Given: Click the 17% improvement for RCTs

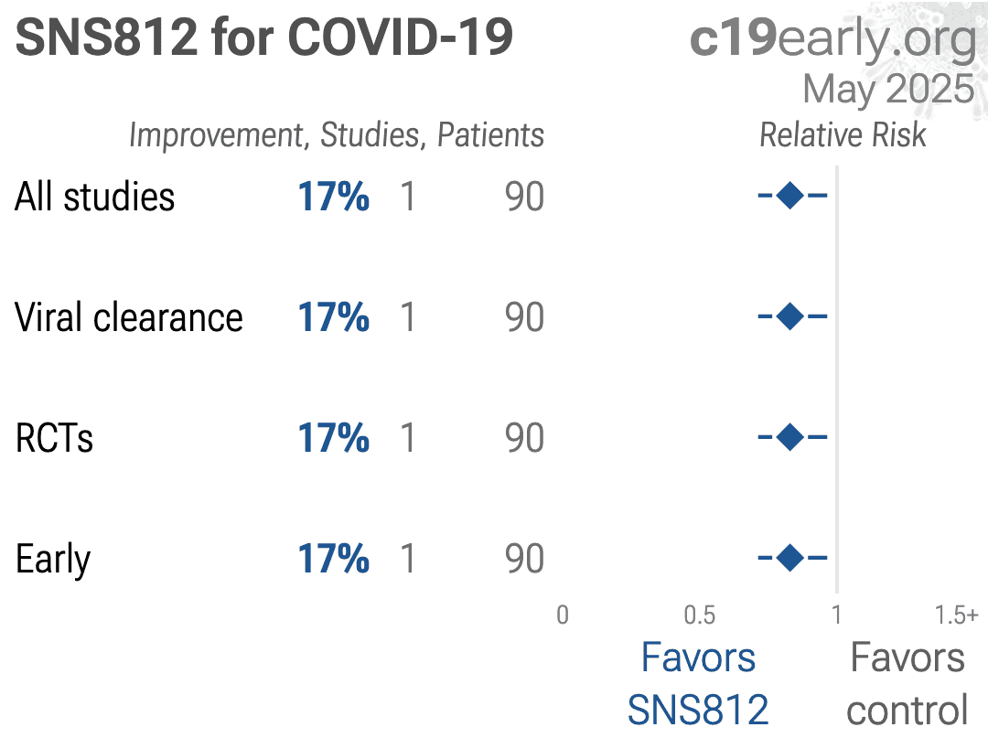Looking at the screenshot, I should coord(333,438).
